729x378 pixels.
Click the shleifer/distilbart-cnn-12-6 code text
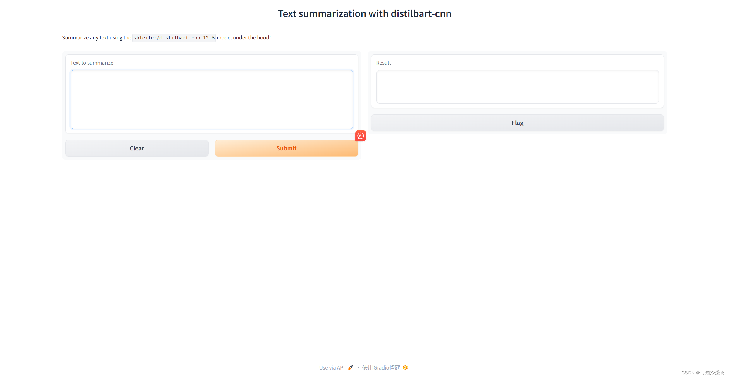click(174, 38)
